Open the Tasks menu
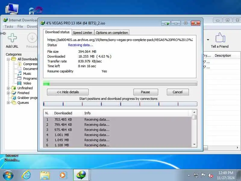 tap(9, 27)
